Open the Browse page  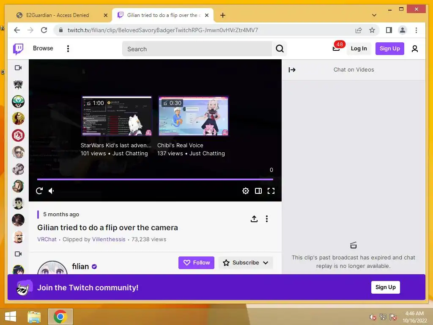pos(43,48)
